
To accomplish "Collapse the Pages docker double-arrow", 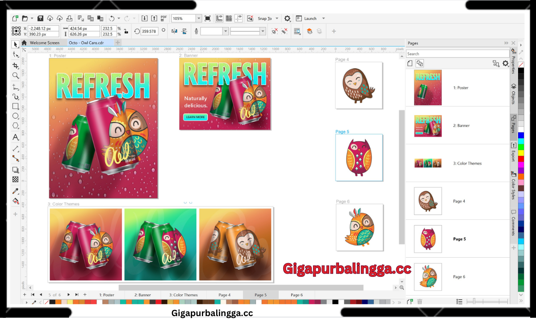I will click(x=506, y=43).
